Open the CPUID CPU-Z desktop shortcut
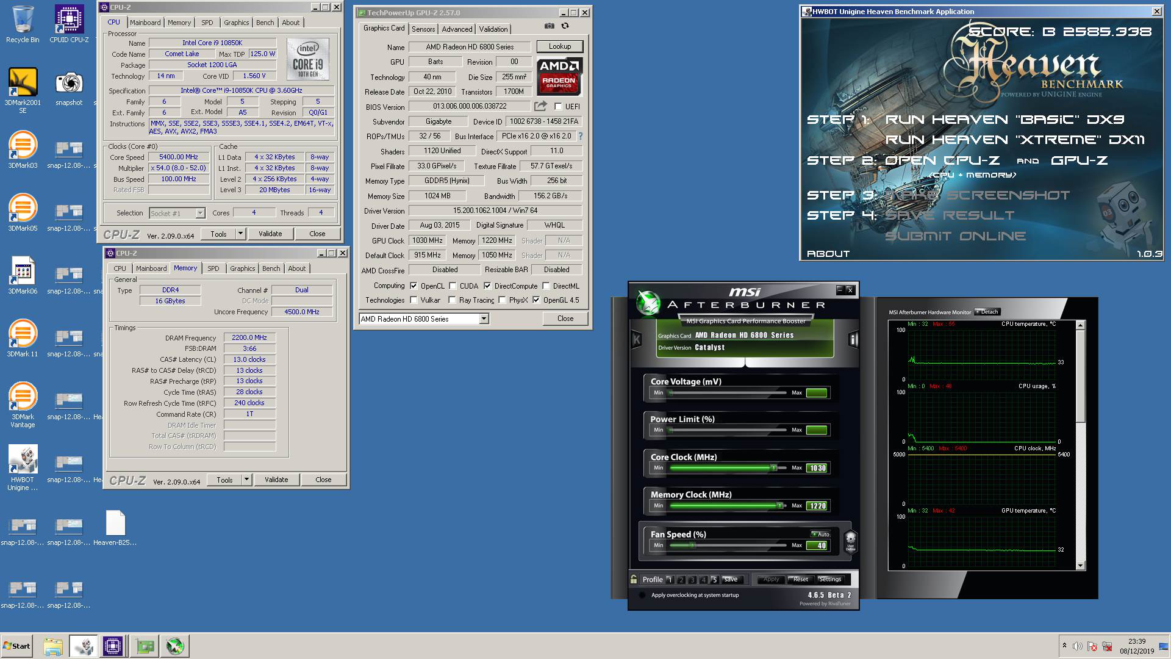Viewport: 1171px width, 659px height. pyautogui.click(x=69, y=24)
